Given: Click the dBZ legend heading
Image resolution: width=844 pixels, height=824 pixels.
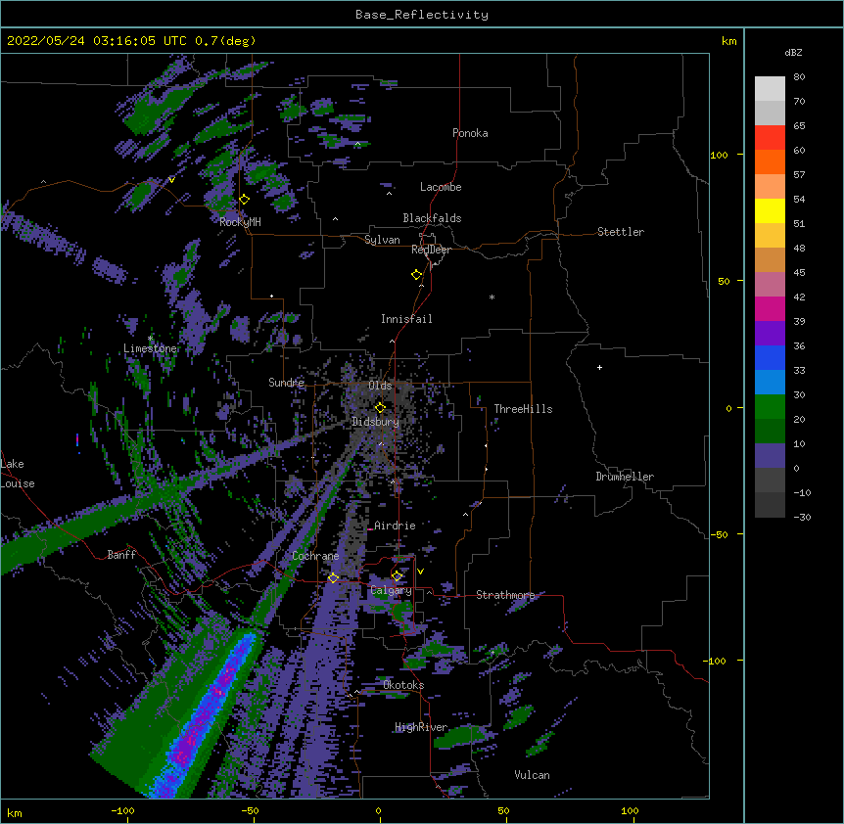Looking at the screenshot, I should point(793,52).
